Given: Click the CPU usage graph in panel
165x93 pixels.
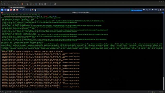Looking at the screenshot, I should (x=137, y=10).
